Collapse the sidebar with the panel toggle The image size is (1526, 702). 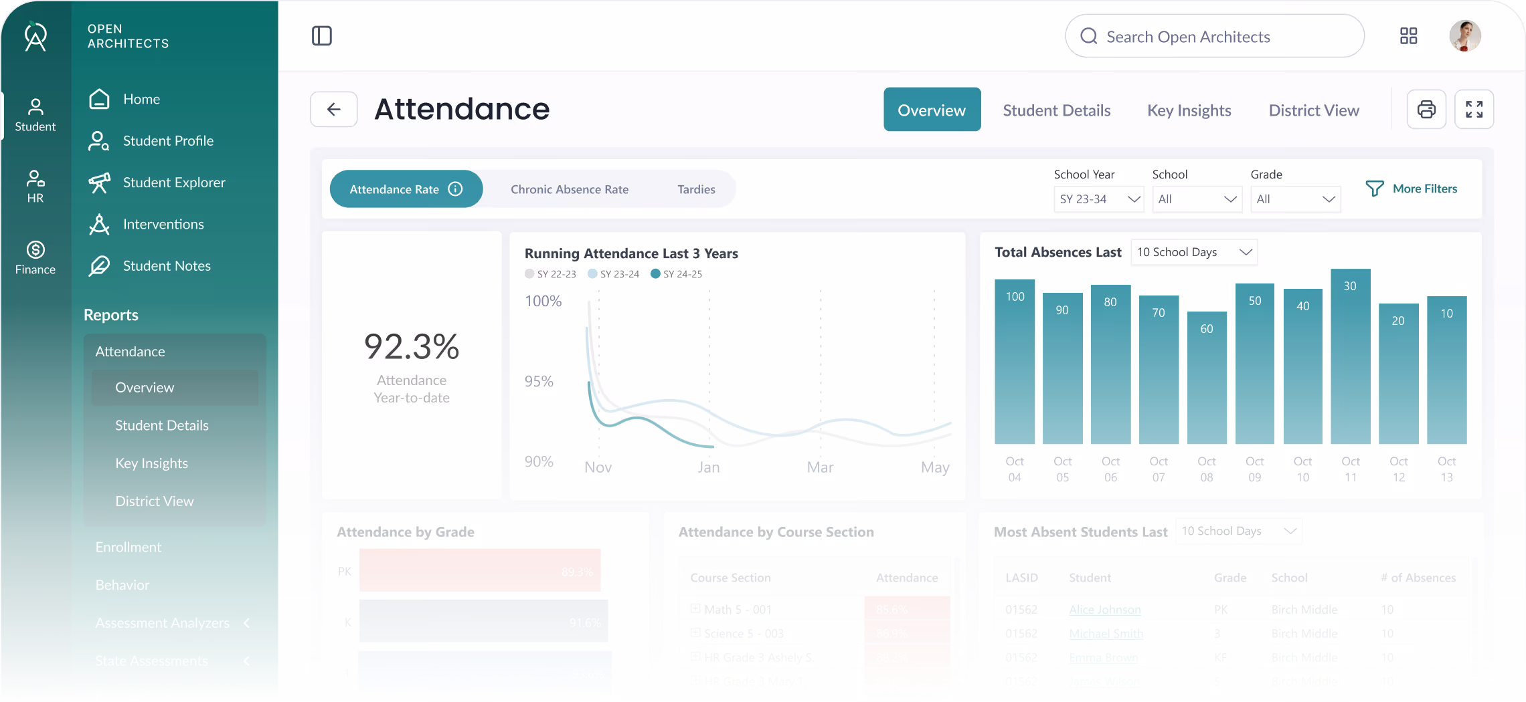coord(322,35)
